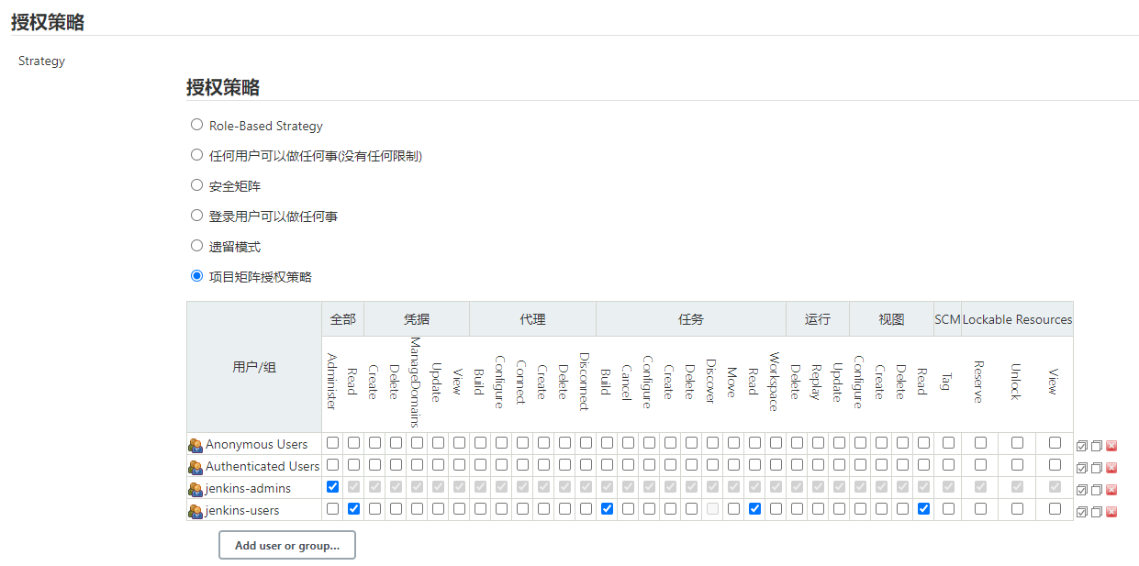1139x566 pixels.
Task: Clear all permissions for jenkins-admins
Action: pyautogui.click(x=1096, y=487)
